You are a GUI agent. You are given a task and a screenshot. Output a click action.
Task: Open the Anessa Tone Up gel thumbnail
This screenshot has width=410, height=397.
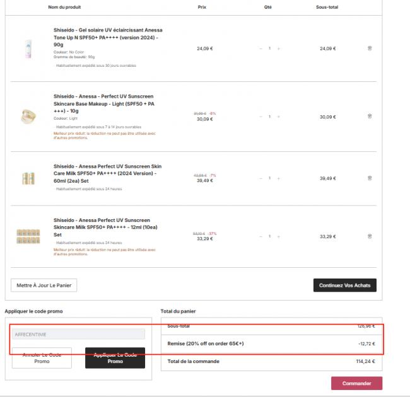[x=28, y=48]
